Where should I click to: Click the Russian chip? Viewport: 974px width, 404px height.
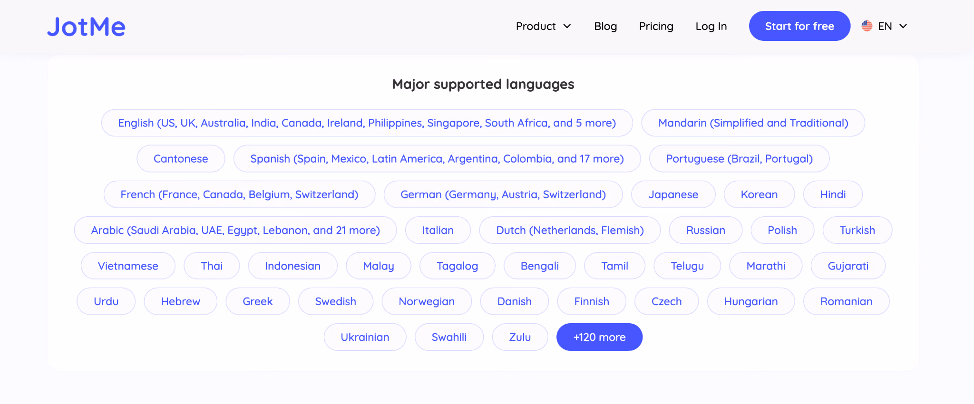pos(705,230)
